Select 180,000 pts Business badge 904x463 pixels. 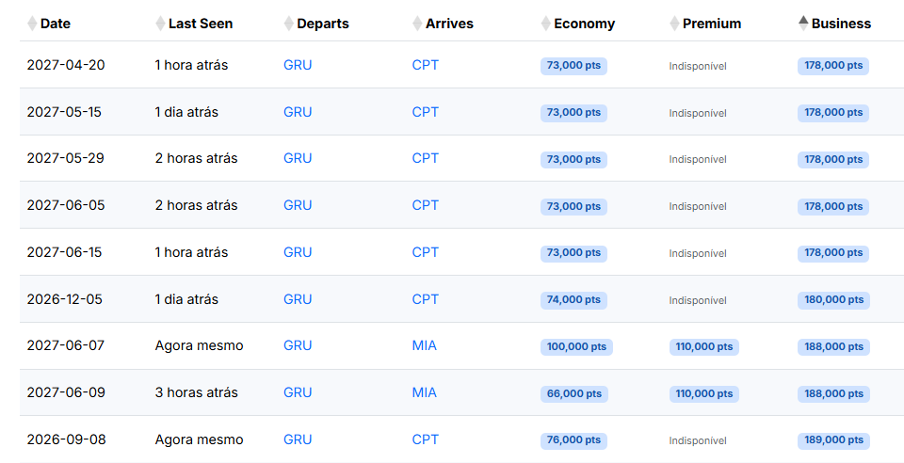point(833,300)
